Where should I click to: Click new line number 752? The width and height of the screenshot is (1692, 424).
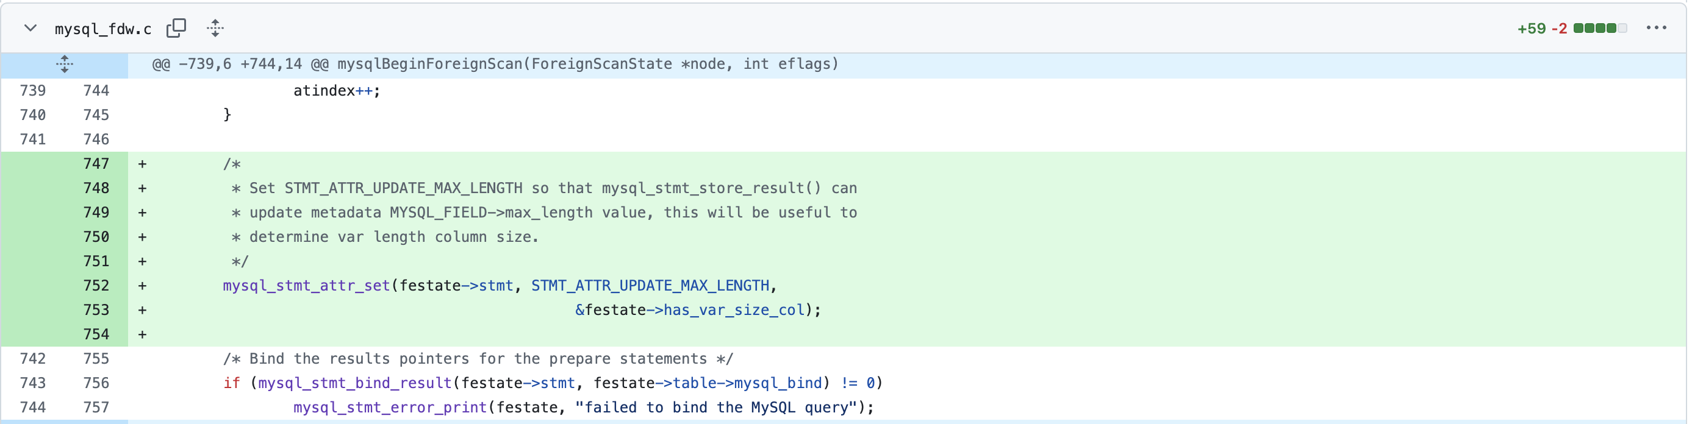click(x=96, y=286)
